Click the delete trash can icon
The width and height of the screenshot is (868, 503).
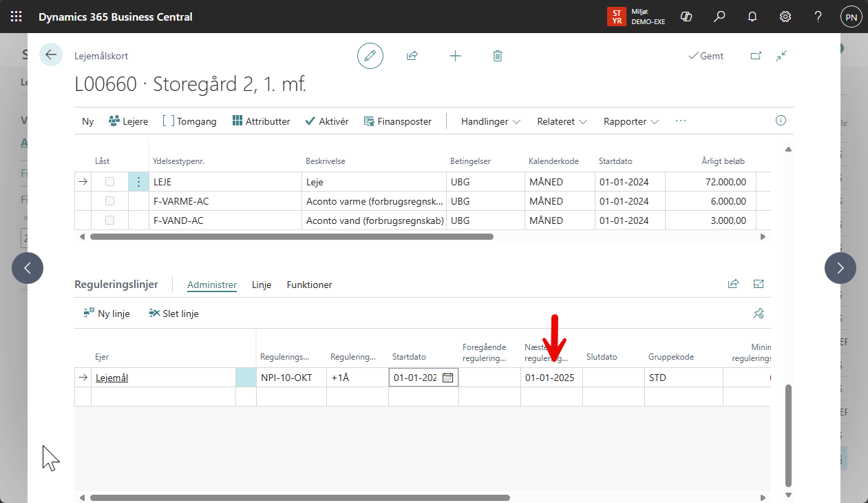498,56
